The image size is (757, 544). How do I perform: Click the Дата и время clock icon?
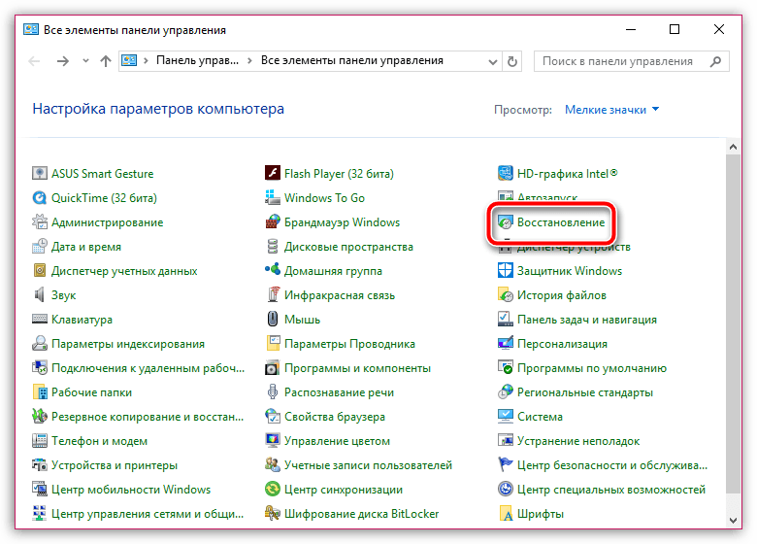(39, 246)
